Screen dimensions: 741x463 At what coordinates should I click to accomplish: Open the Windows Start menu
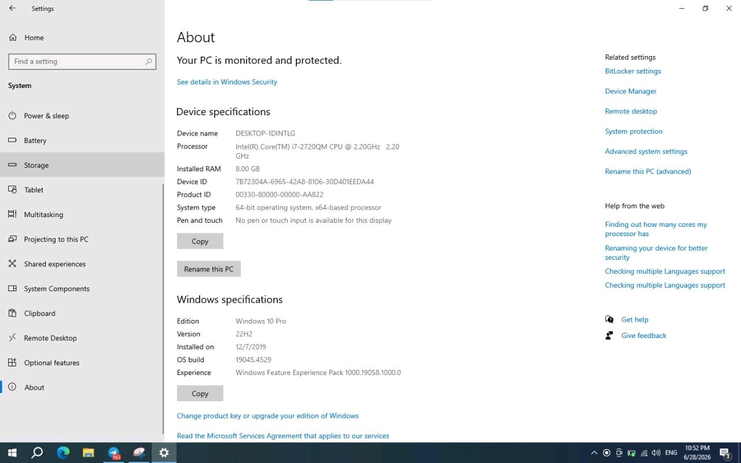point(12,453)
